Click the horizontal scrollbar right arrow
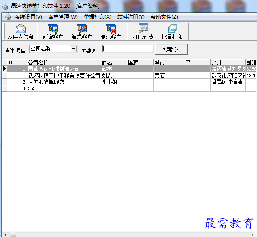The image size is (257, 237). pos(253,235)
